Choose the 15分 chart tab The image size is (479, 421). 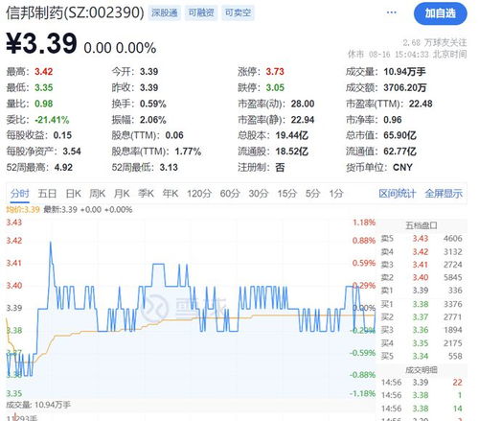pos(287,194)
